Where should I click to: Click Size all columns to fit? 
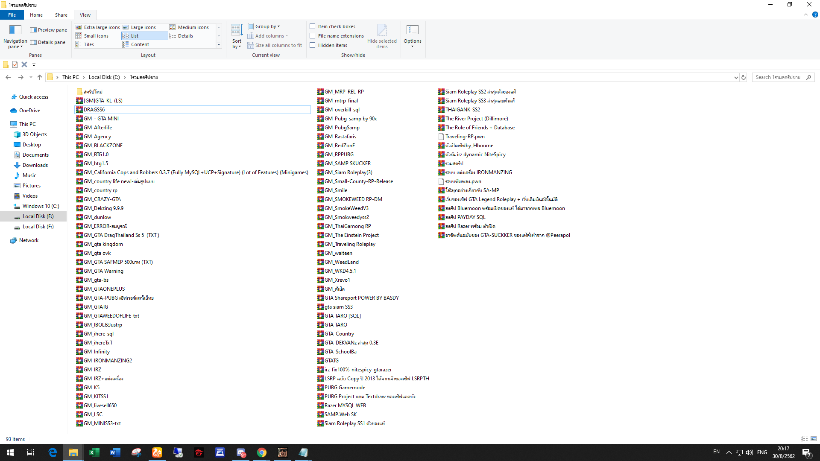point(275,45)
